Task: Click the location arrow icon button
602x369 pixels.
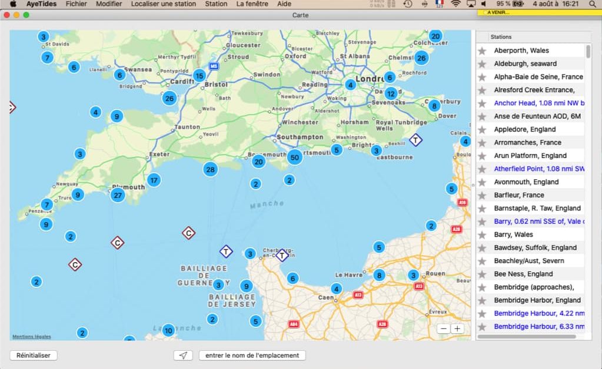Action: (x=183, y=355)
